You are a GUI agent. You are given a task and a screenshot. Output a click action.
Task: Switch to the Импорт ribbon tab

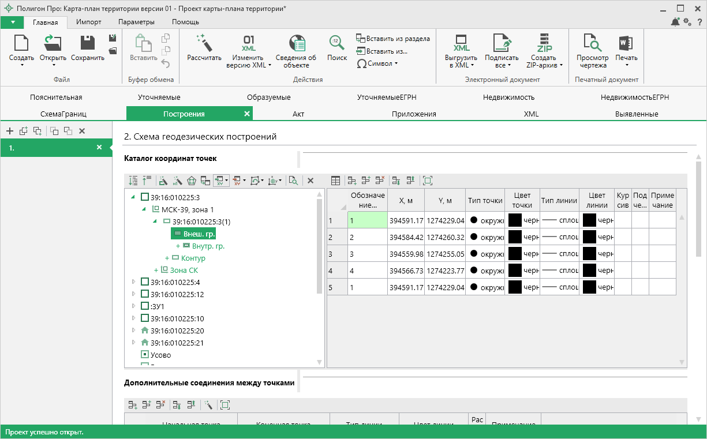[x=89, y=22]
